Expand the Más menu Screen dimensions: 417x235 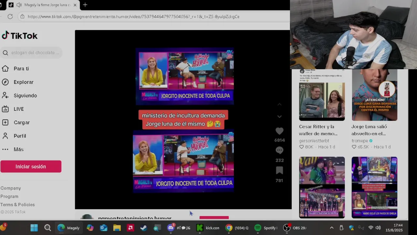13,149
